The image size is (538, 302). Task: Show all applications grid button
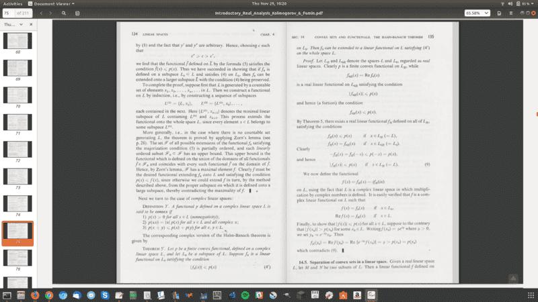[x=531, y=295]
